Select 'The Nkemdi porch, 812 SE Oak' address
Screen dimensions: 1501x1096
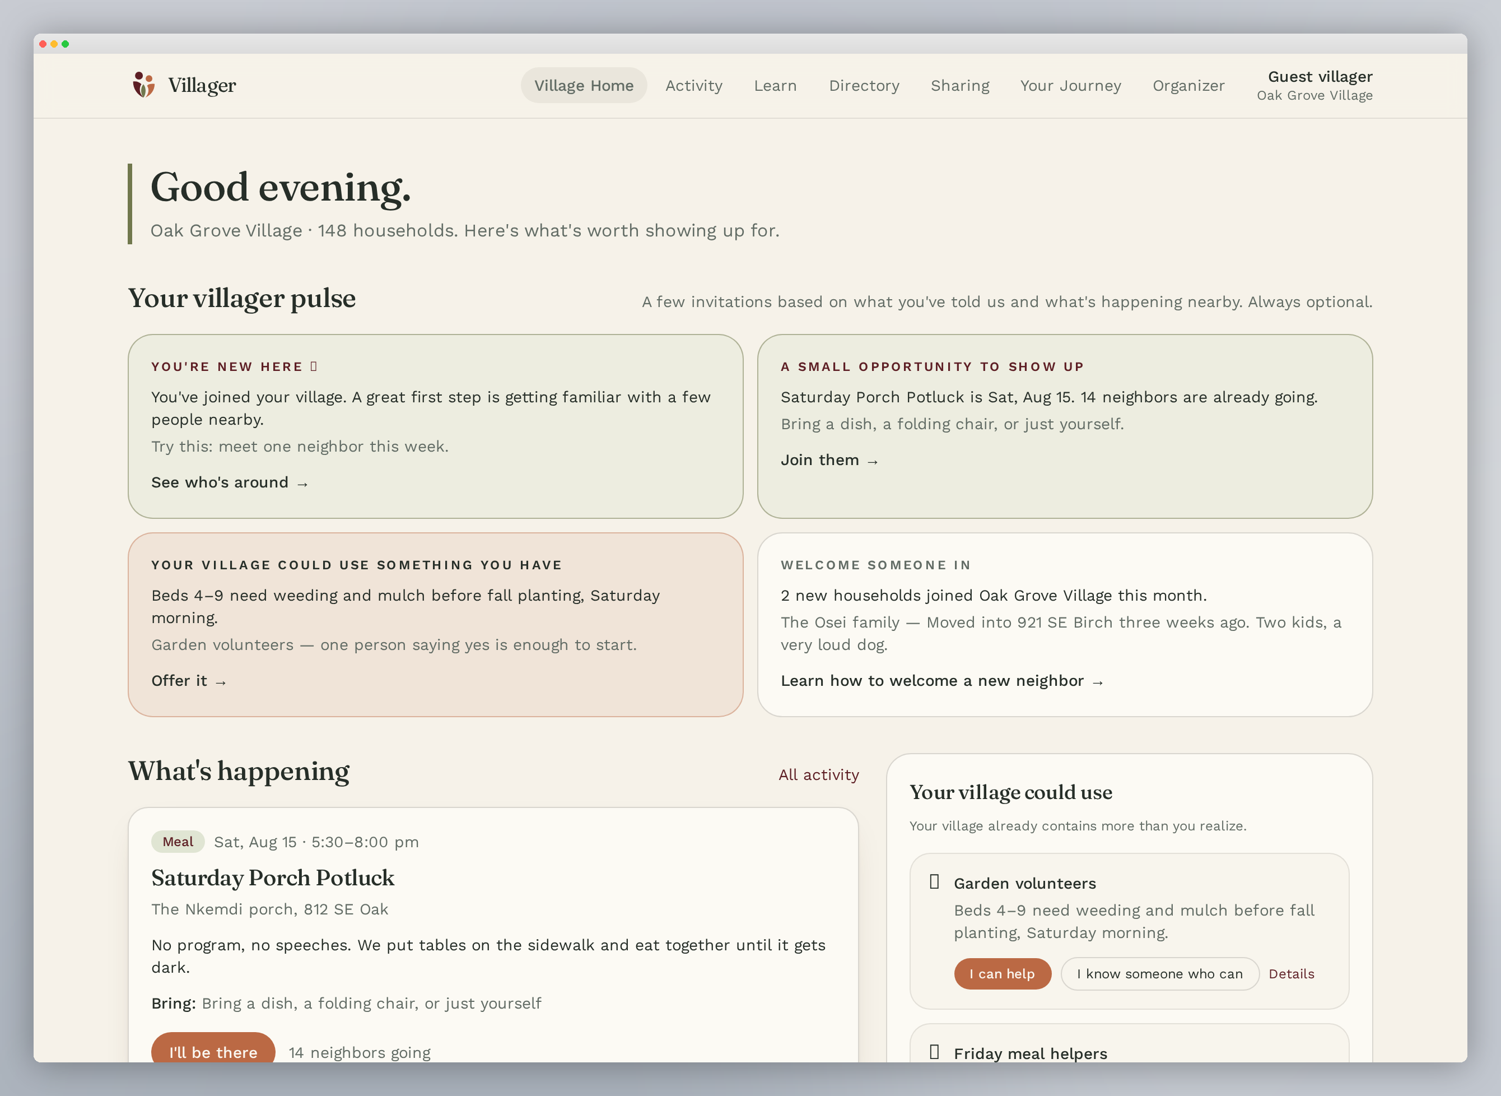tap(269, 909)
